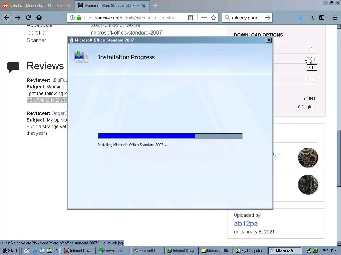
Task: Click the magnifier quick launch icon
Action: pos(49,251)
